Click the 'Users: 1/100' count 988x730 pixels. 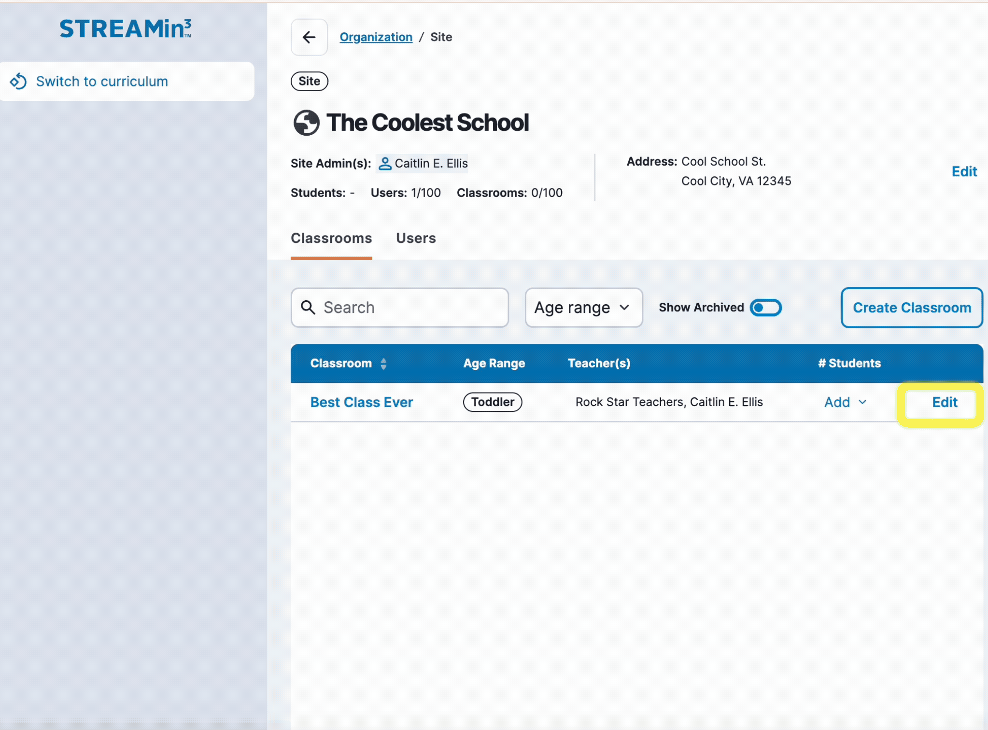tap(406, 193)
